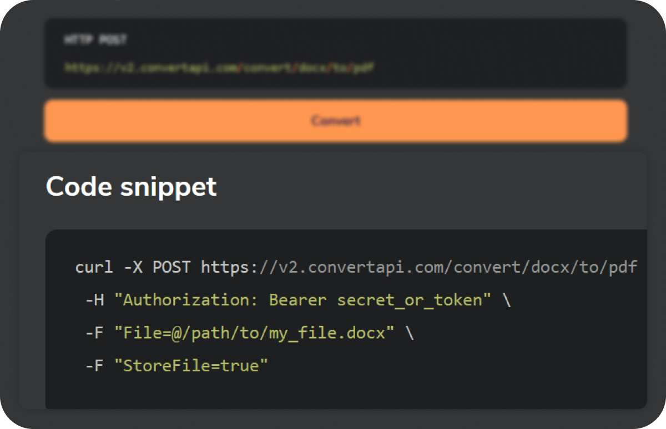The width and height of the screenshot is (666, 429).
Task: Select the Authorization Bearer secret_or_token line
Action: 297,300
